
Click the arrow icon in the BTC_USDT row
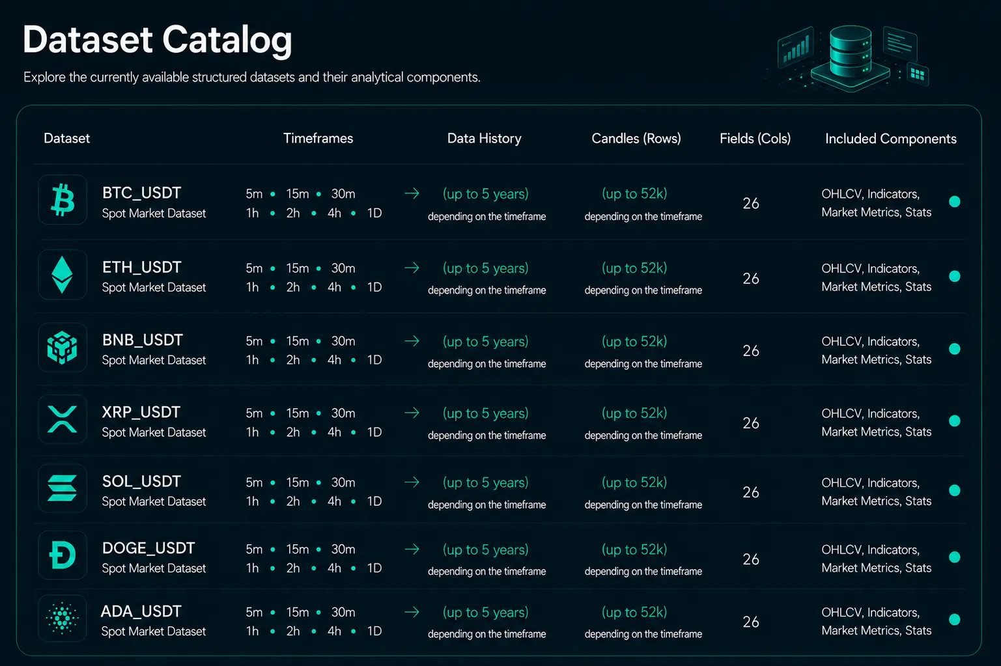click(412, 193)
